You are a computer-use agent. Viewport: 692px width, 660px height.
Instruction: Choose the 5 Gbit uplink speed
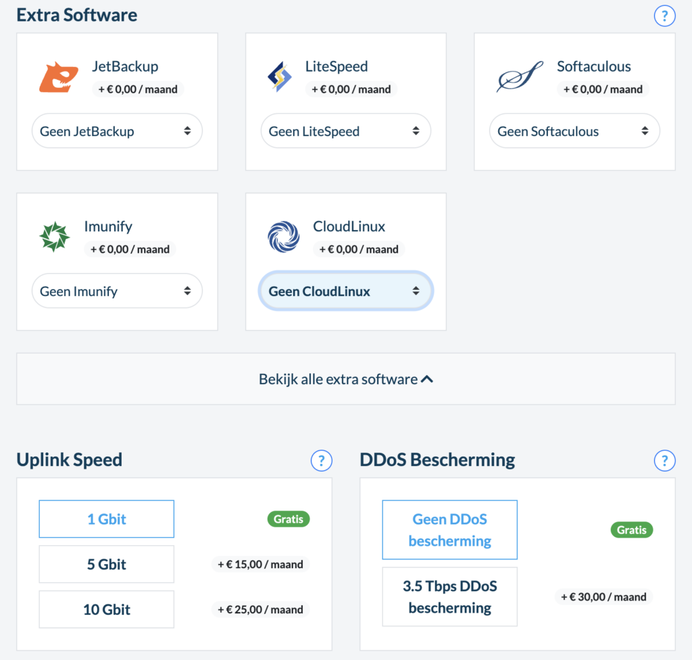coord(107,564)
